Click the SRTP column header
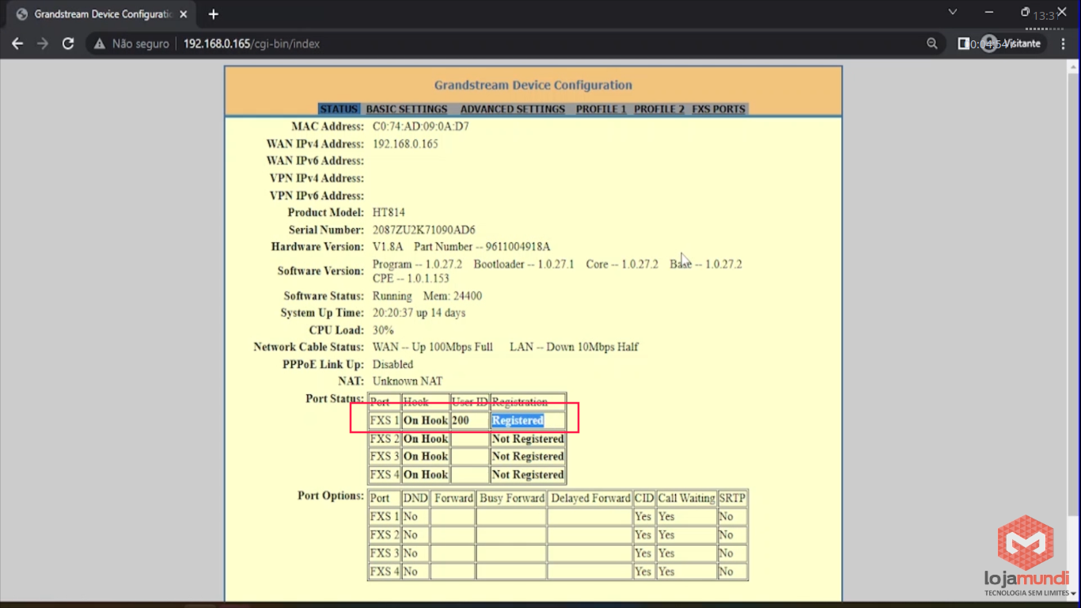1081x608 pixels. [732, 498]
